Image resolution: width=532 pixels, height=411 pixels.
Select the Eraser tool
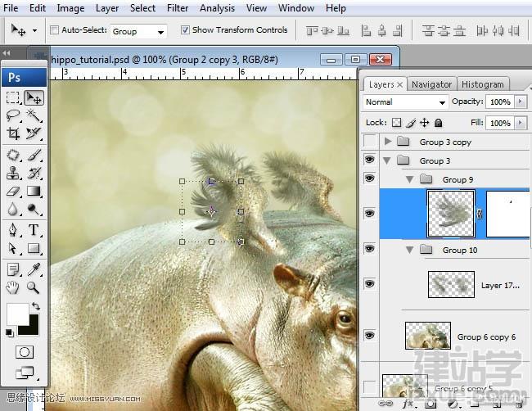click(13, 191)
